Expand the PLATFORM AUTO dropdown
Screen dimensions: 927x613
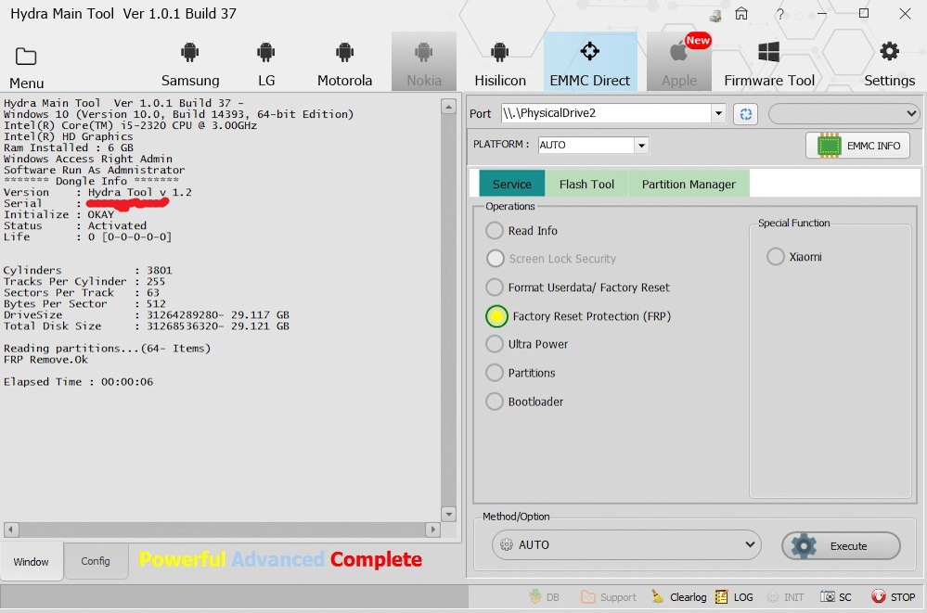(x=641, y=146)
